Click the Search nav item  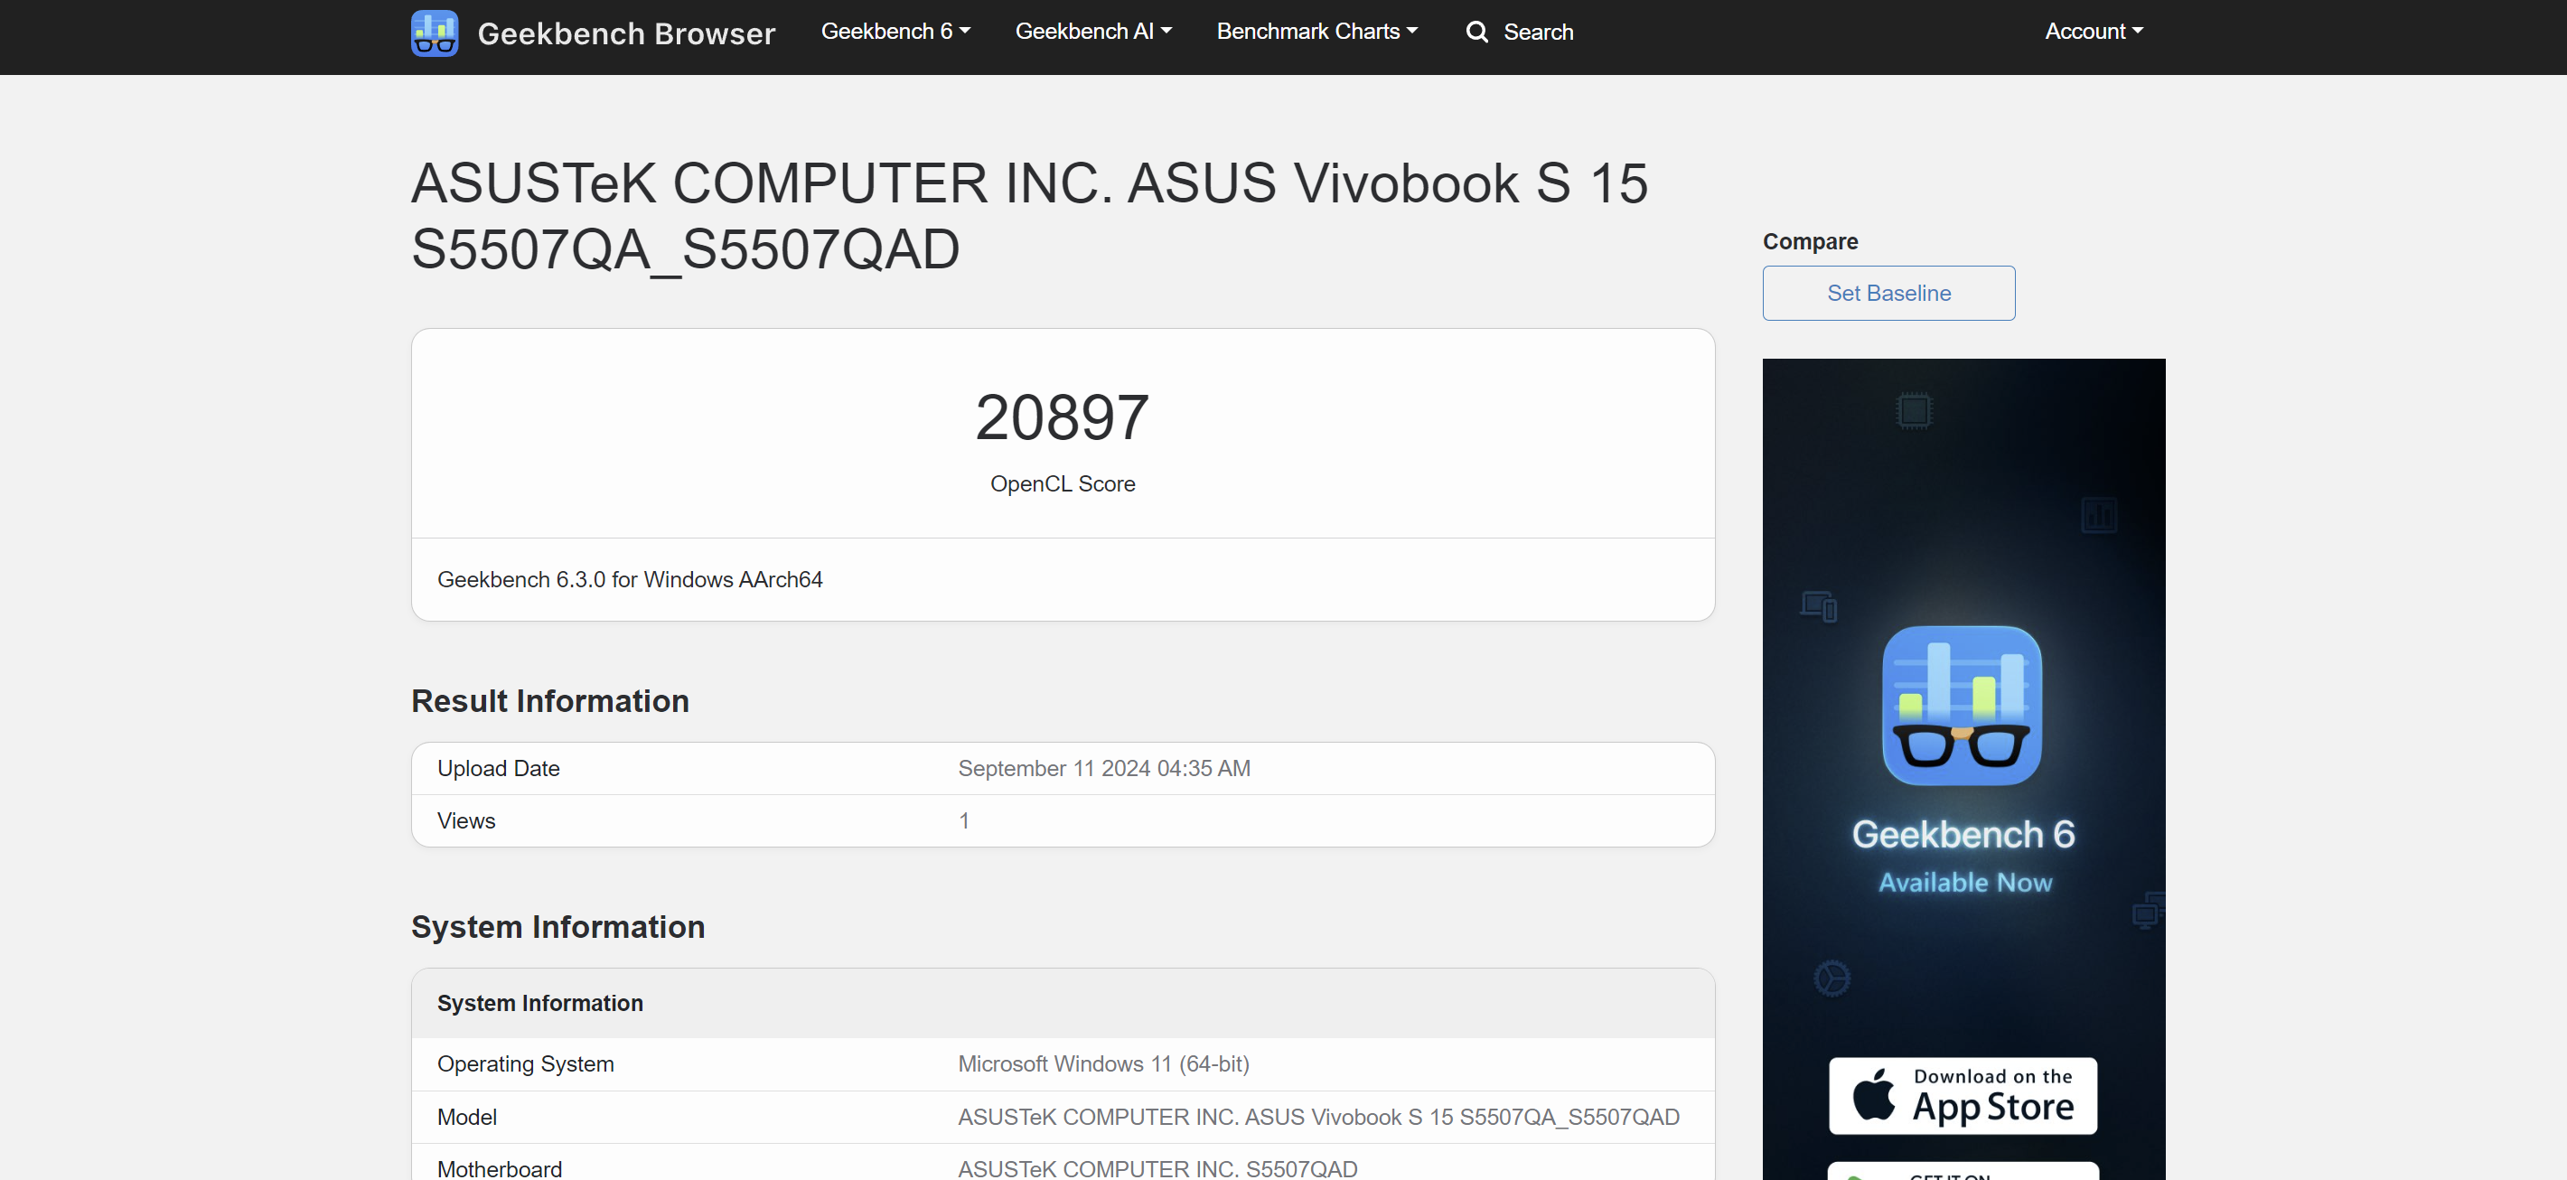point(1538,32)
